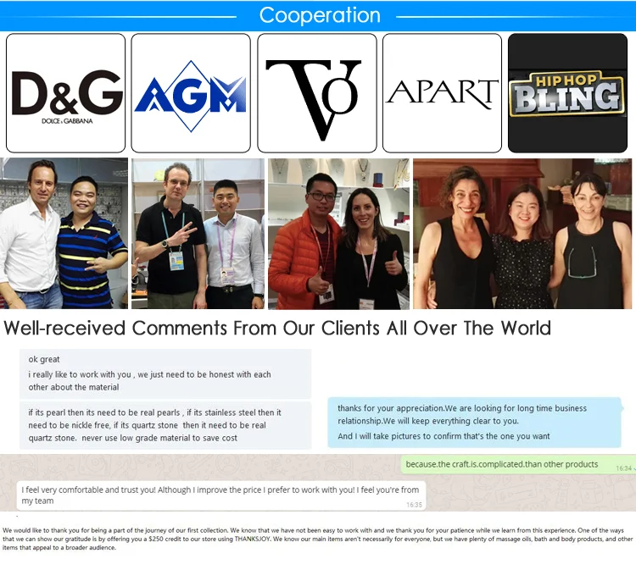Open photo of man in striped polo
Viewport: 636px width, 570px height.
coord(64,234)
